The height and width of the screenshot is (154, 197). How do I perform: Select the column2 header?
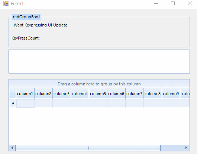pos(43,94)
